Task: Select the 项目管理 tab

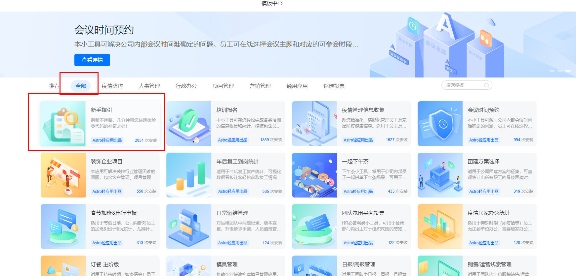Action: [223, 86]
